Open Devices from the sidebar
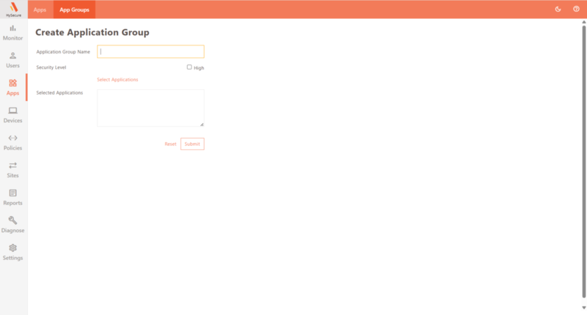 pos(12,115)
